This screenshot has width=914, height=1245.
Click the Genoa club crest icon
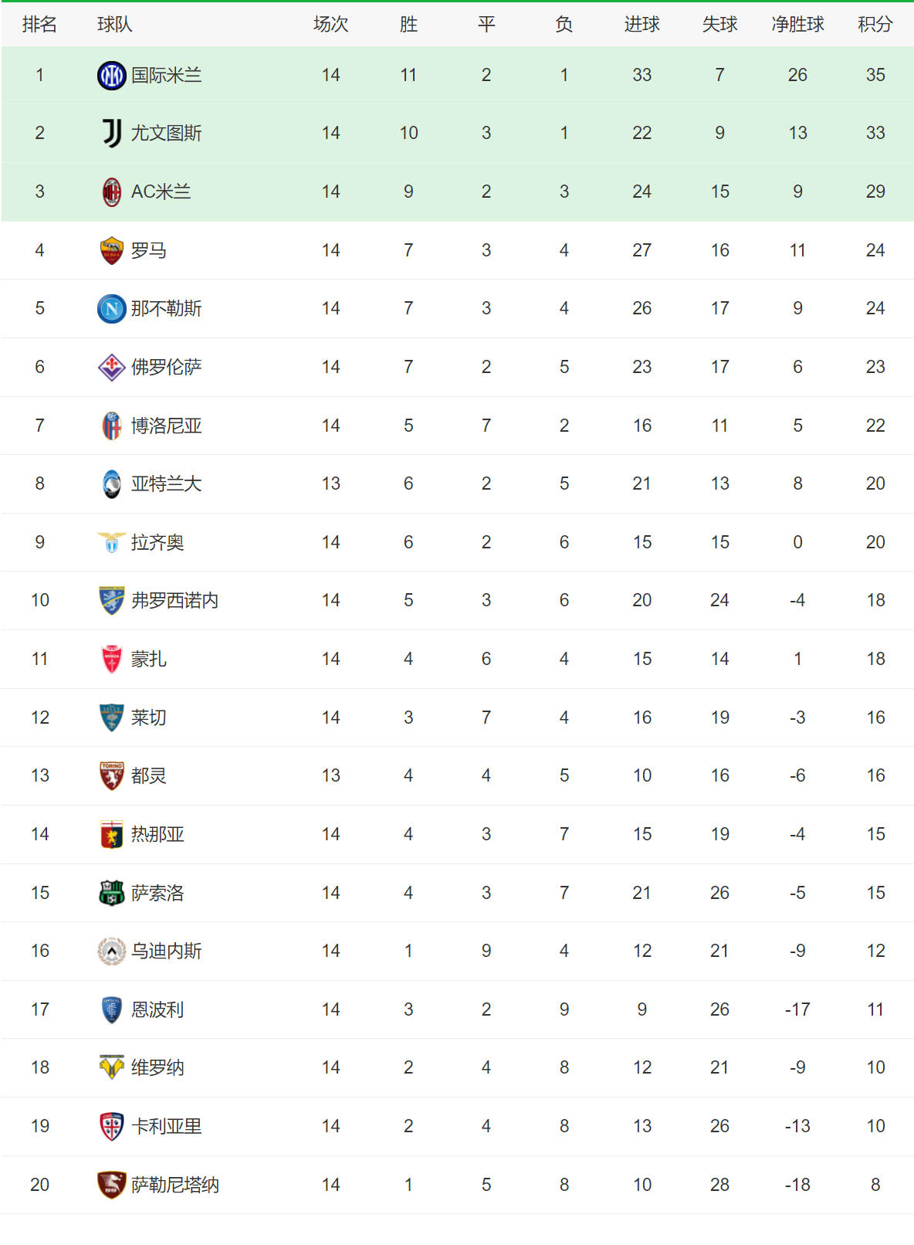(112, 835)
